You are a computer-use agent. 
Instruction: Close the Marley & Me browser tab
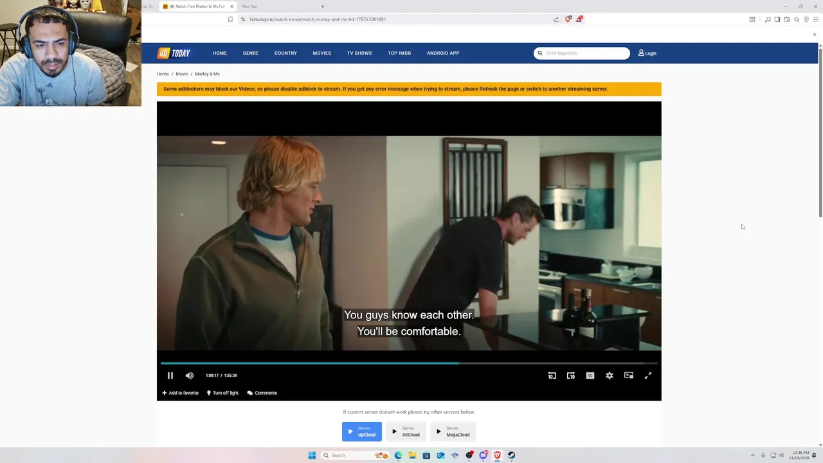pos(231,6)
